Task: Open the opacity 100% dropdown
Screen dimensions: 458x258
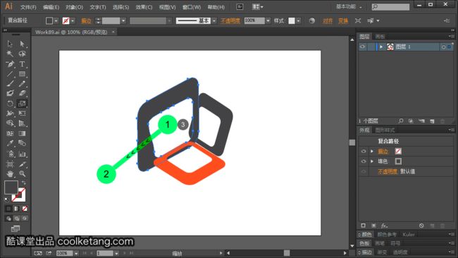Action: [x=268, y=20]
